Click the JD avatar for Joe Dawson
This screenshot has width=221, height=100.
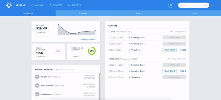37,94
